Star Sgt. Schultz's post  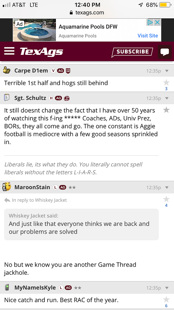point(166,110)
